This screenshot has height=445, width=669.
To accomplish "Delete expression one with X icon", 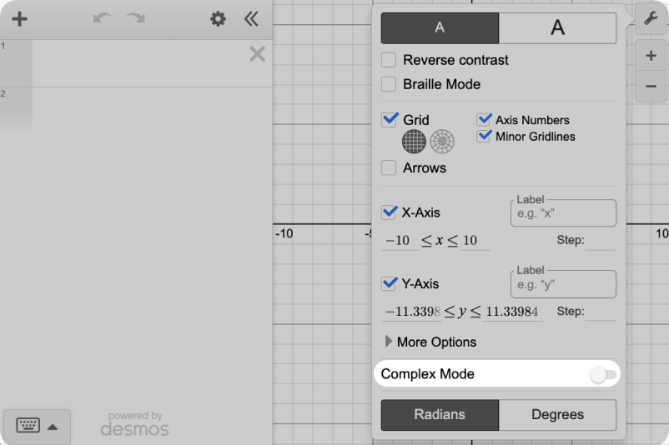I will (x=257, y=55).
